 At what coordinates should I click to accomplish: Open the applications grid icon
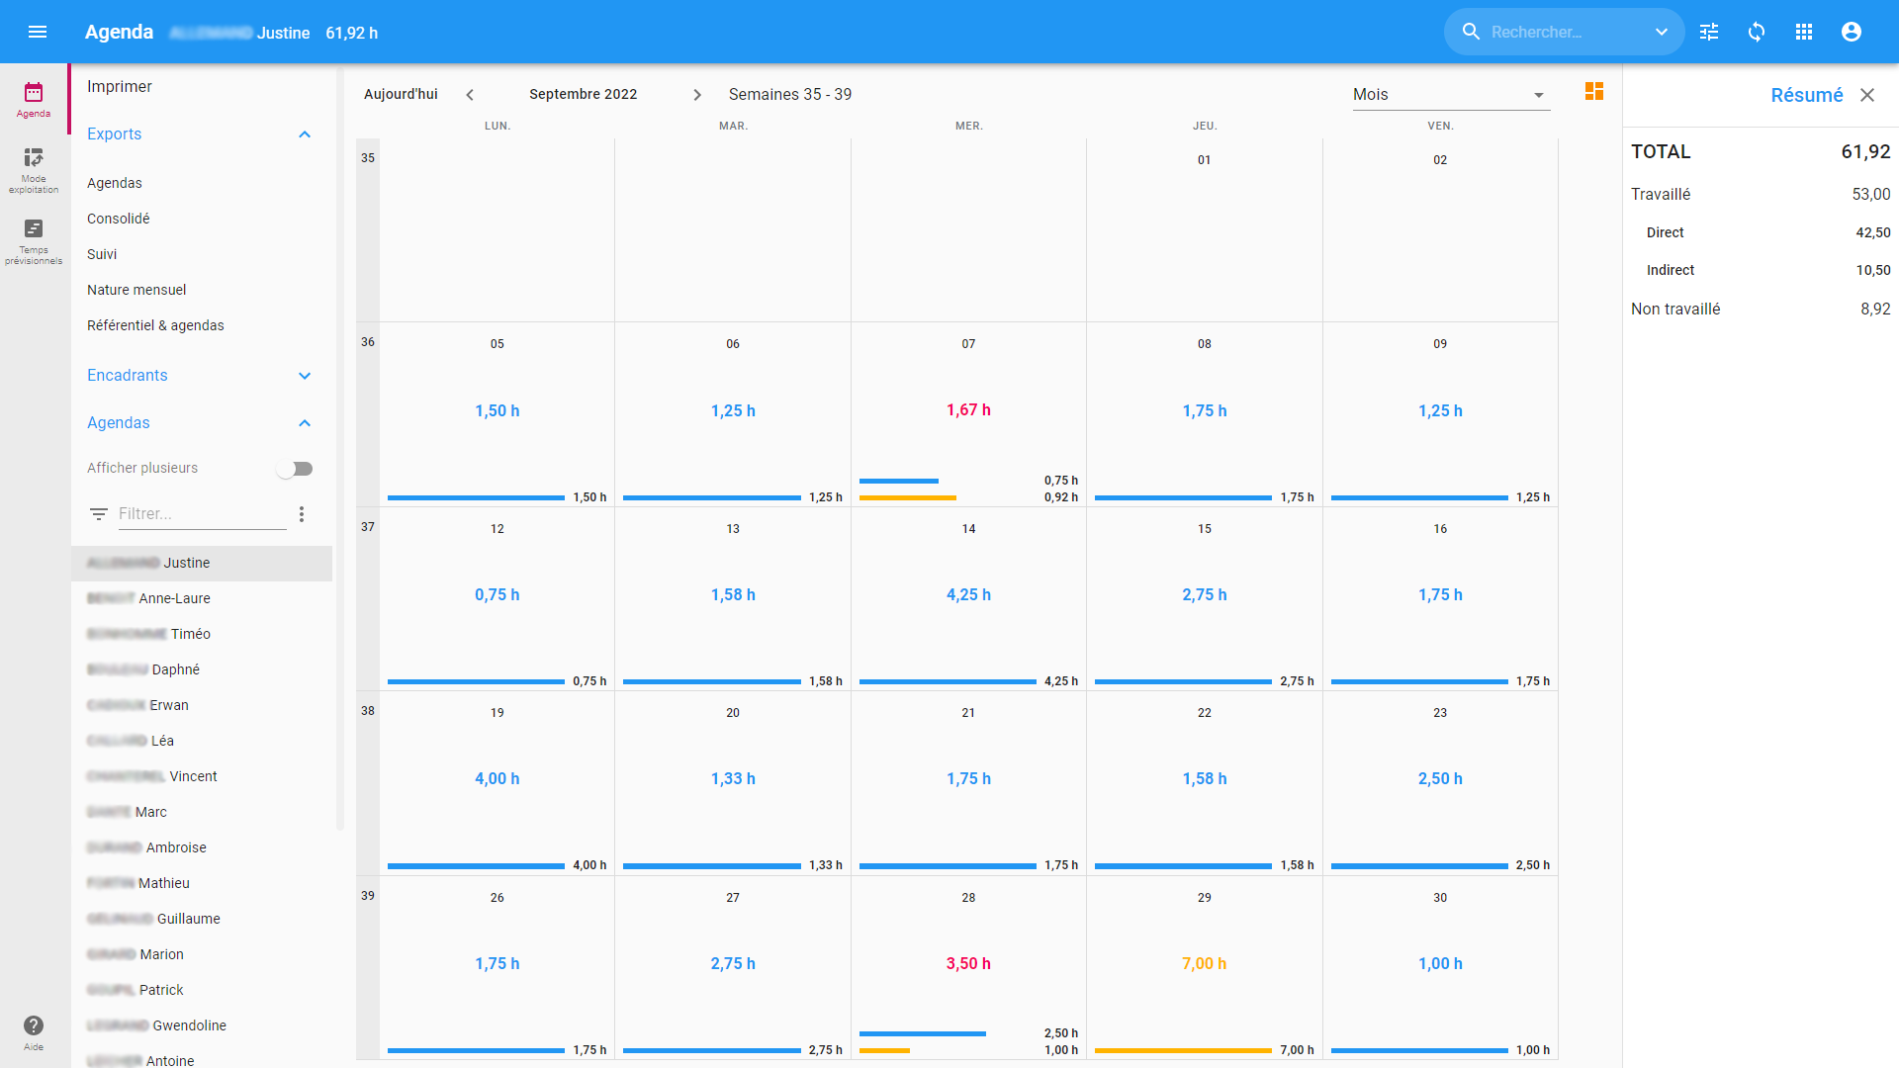pyautogui.click(x=1804, y=32)
